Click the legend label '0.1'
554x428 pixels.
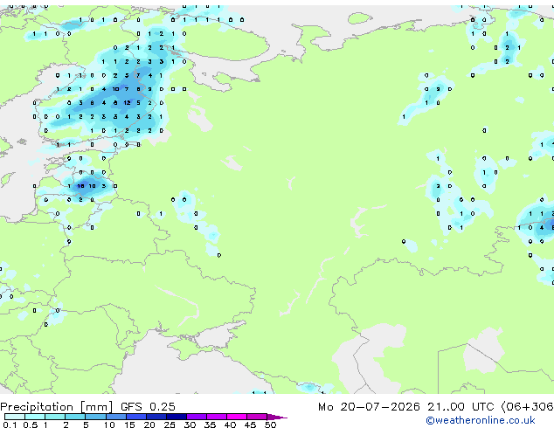pos(10,425)
